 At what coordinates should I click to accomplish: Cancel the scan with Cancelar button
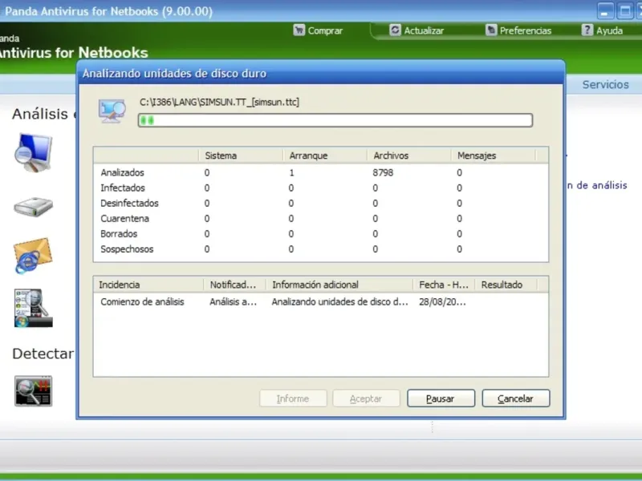(516, 398)
